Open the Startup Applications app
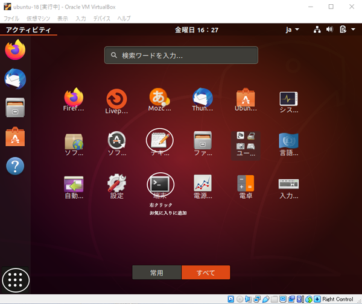The height and width of the screenshot is (304, 362). click(74, 187)
